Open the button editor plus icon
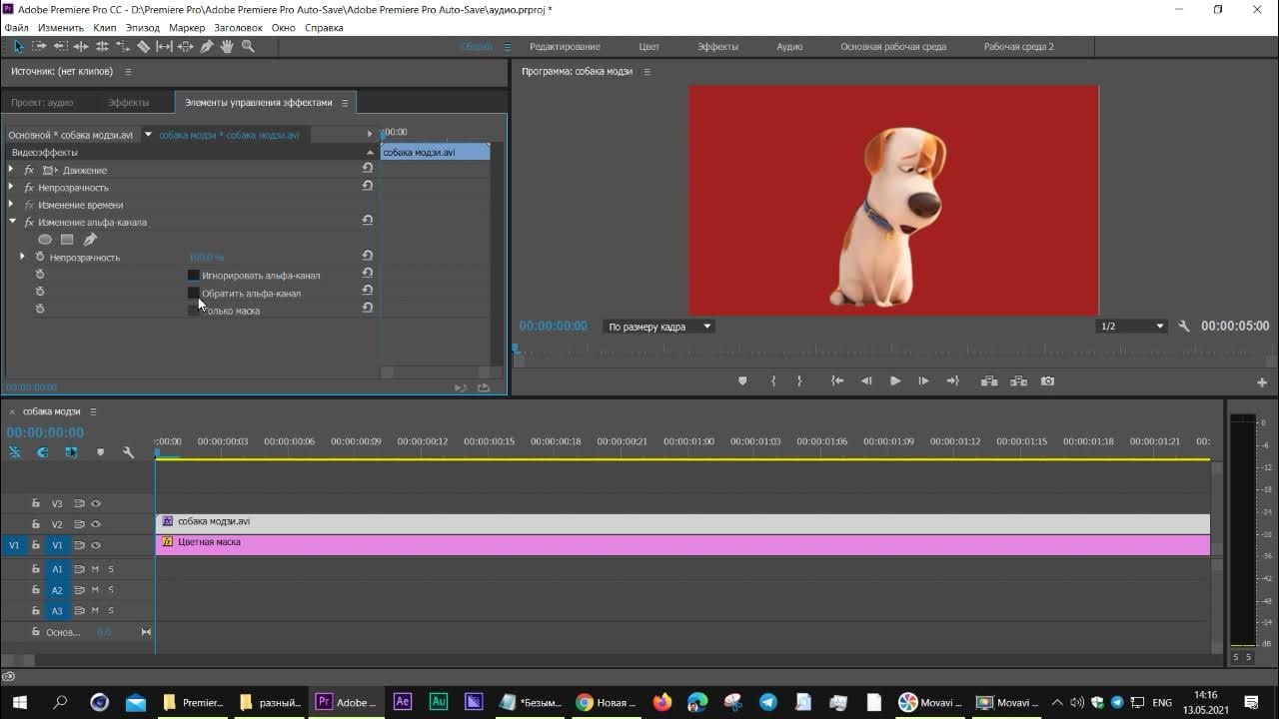Screen dimensions: 1279x719 tap(1262, 382)
